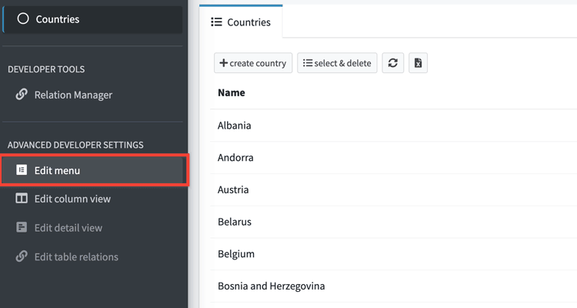Screen dimensions: 577x308
Task: Open Bosnia and Herzegovina row
Action: 271,286
